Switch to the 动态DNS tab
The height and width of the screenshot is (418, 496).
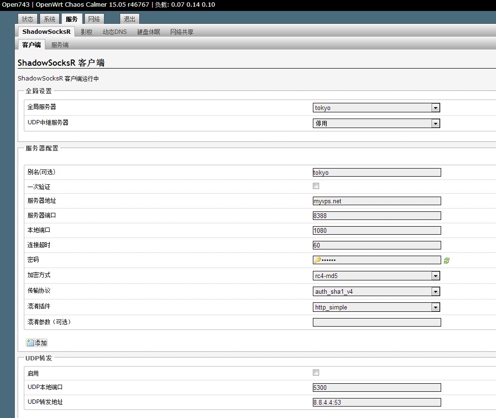click(116, 32)
